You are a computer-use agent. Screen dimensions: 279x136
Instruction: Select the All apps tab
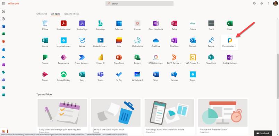(x=56, y=14)
